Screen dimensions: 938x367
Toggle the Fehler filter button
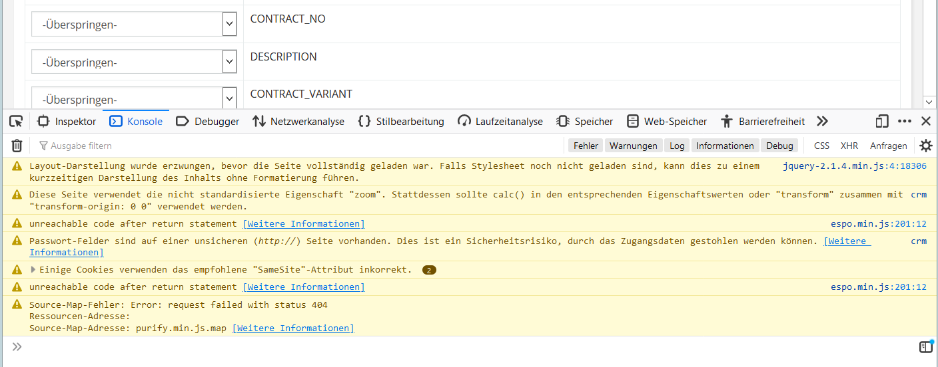[586, 146]
